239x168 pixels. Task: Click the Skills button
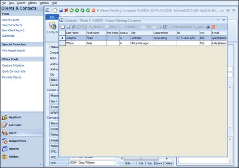coord(128,163)
